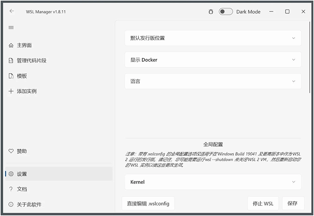The image size is (314, 216).
Task: Expand the Kernel configuration section
Action: pos(213,182)
